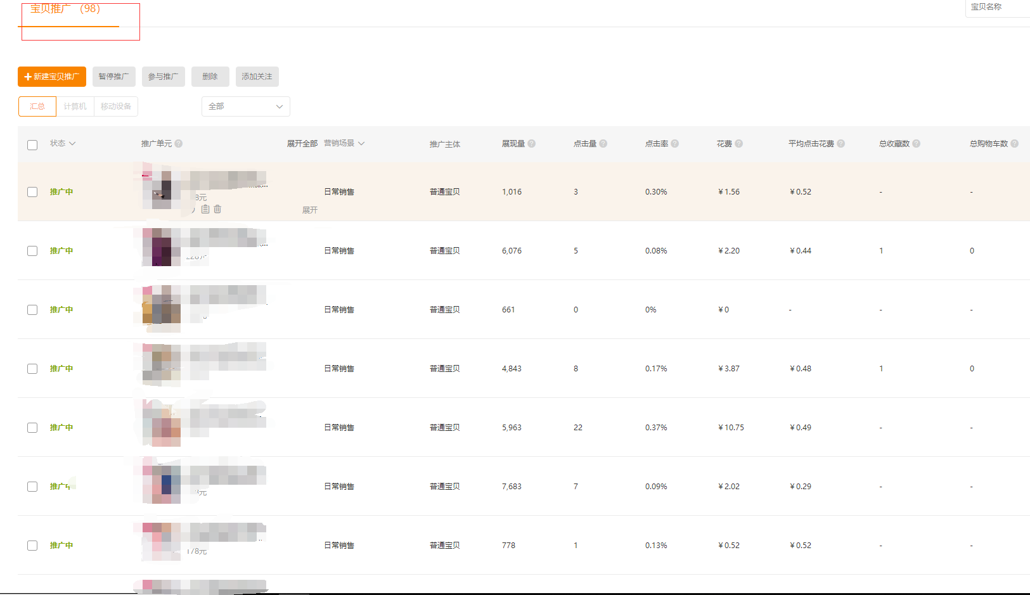Click help icon beside 总收藏数 header

point(917,144)
